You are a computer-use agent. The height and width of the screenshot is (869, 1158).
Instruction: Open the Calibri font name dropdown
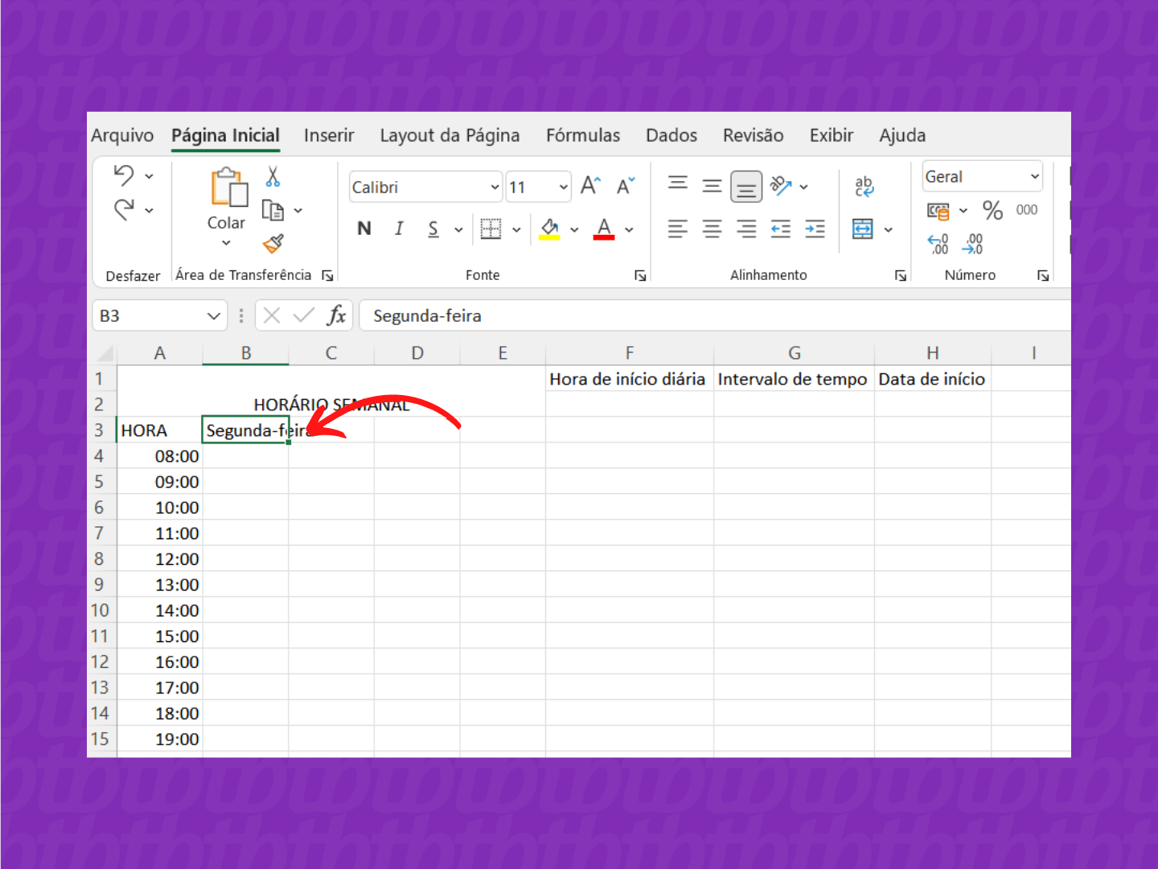(x=495, y=187)
